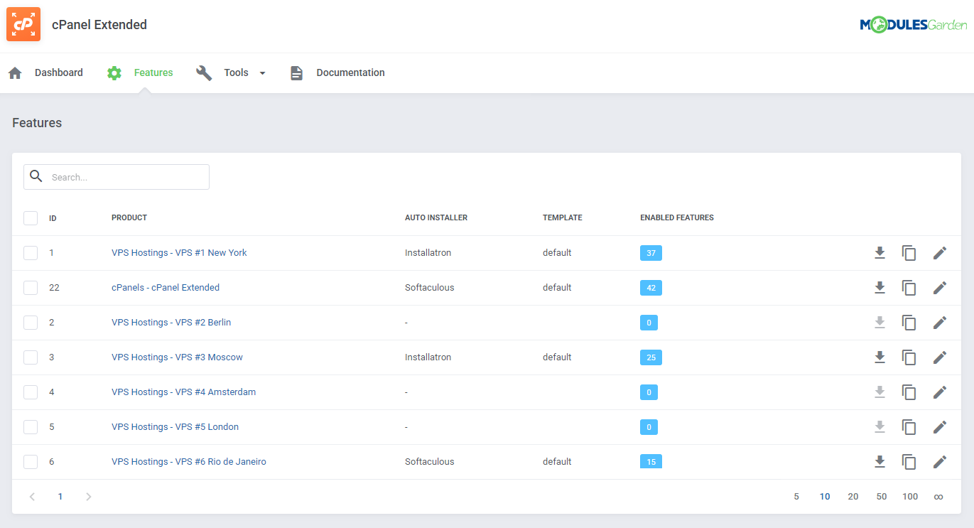Edit the VPS #2 Berlin row
This screenshot has width=974, height=528.
[x=940, y=322]
